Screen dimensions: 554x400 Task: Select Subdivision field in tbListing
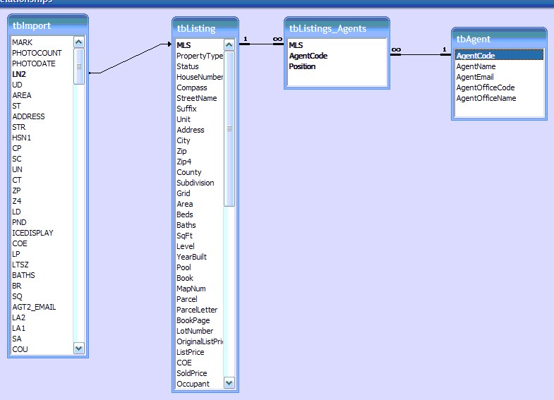coord(195,183)
